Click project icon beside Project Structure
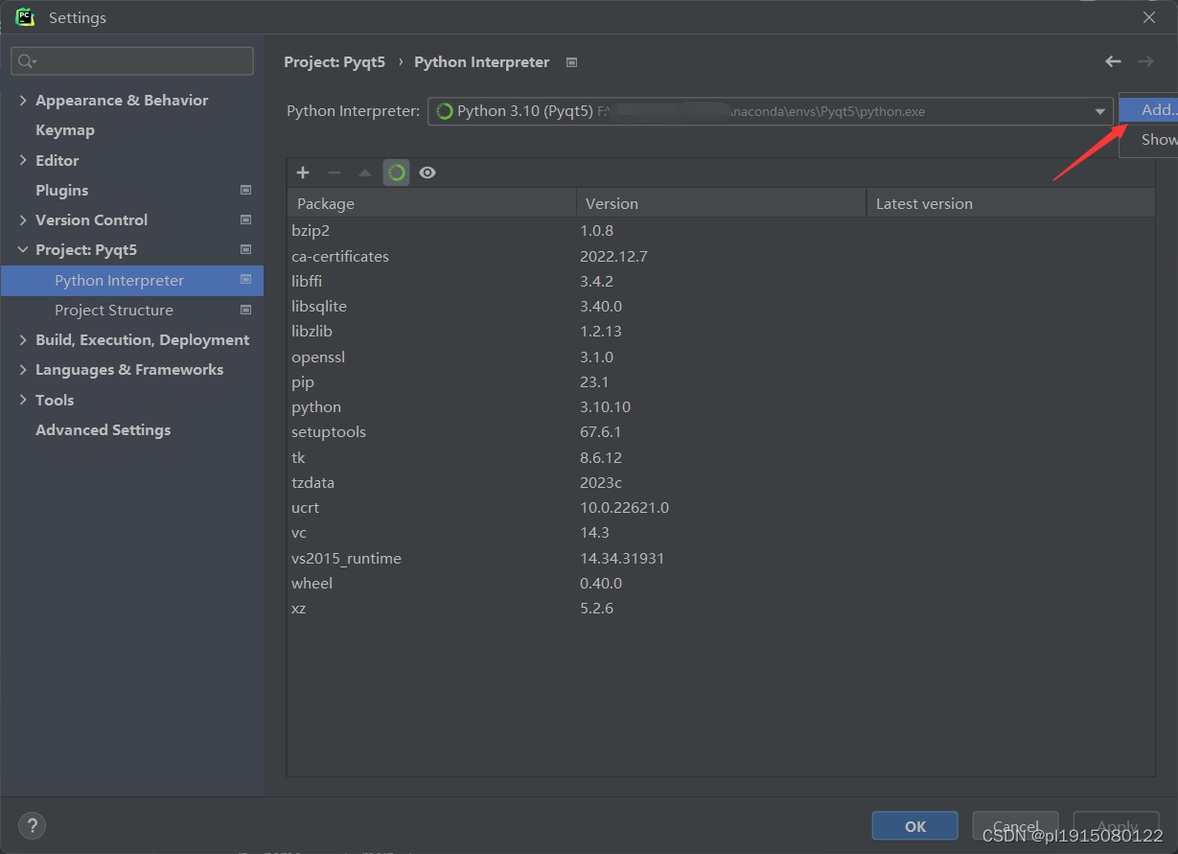The image size is (1178, 854). tap(245, 310)
